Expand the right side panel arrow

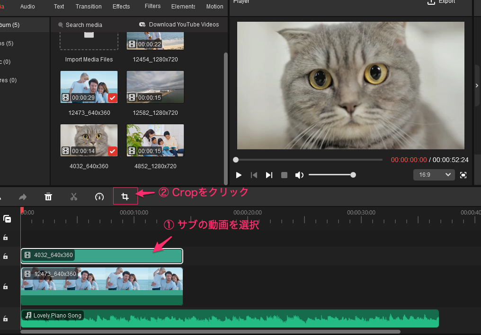point(477,86)
